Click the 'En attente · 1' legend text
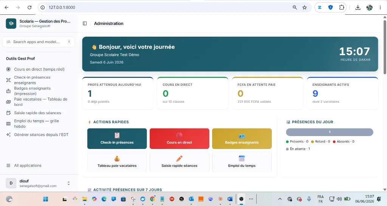387x206 pixels. coord(300,149)
